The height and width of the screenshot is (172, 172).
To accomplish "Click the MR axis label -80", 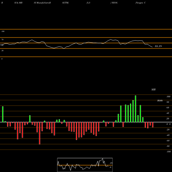I will pyautogui.click(x=168, y=146).
